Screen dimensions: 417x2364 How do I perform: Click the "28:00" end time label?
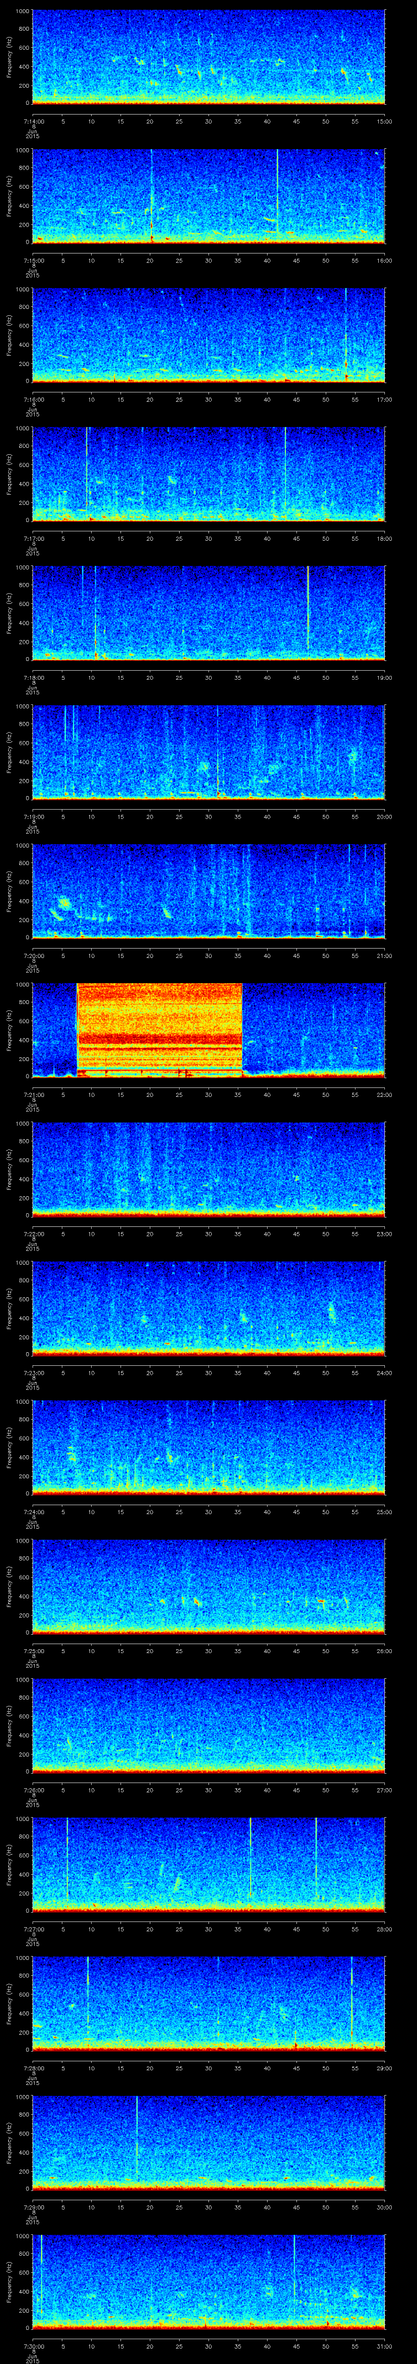pyautogui.click(x=384, y=1929)
